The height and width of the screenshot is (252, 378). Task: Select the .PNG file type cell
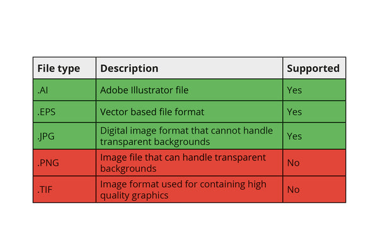tap(47, 163)
